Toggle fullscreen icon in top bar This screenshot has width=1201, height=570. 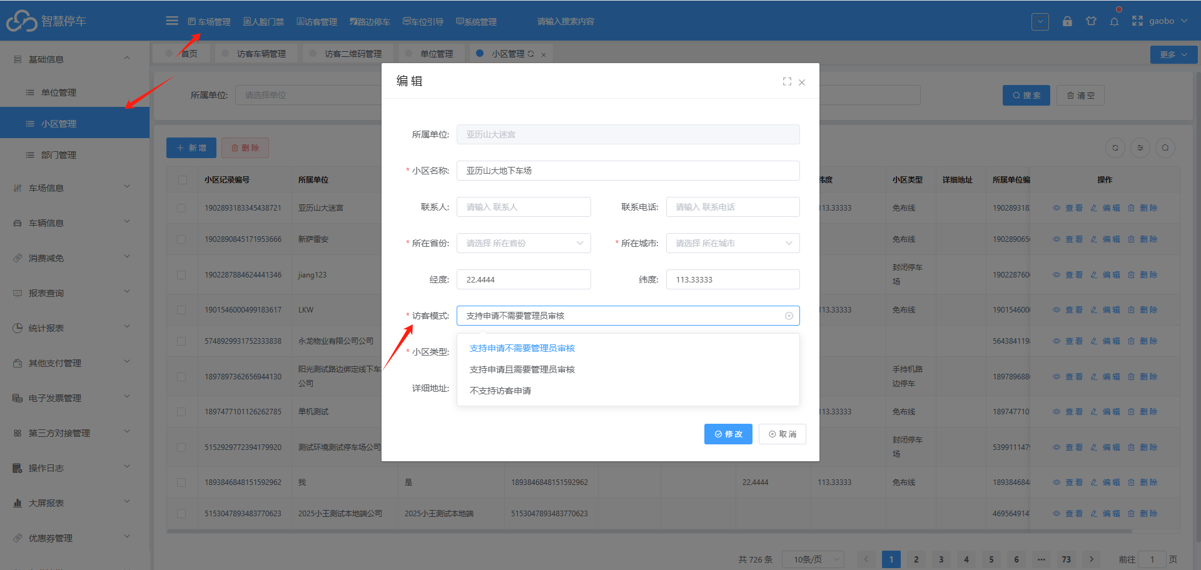pyautogui.click(x=1137, y=21)
